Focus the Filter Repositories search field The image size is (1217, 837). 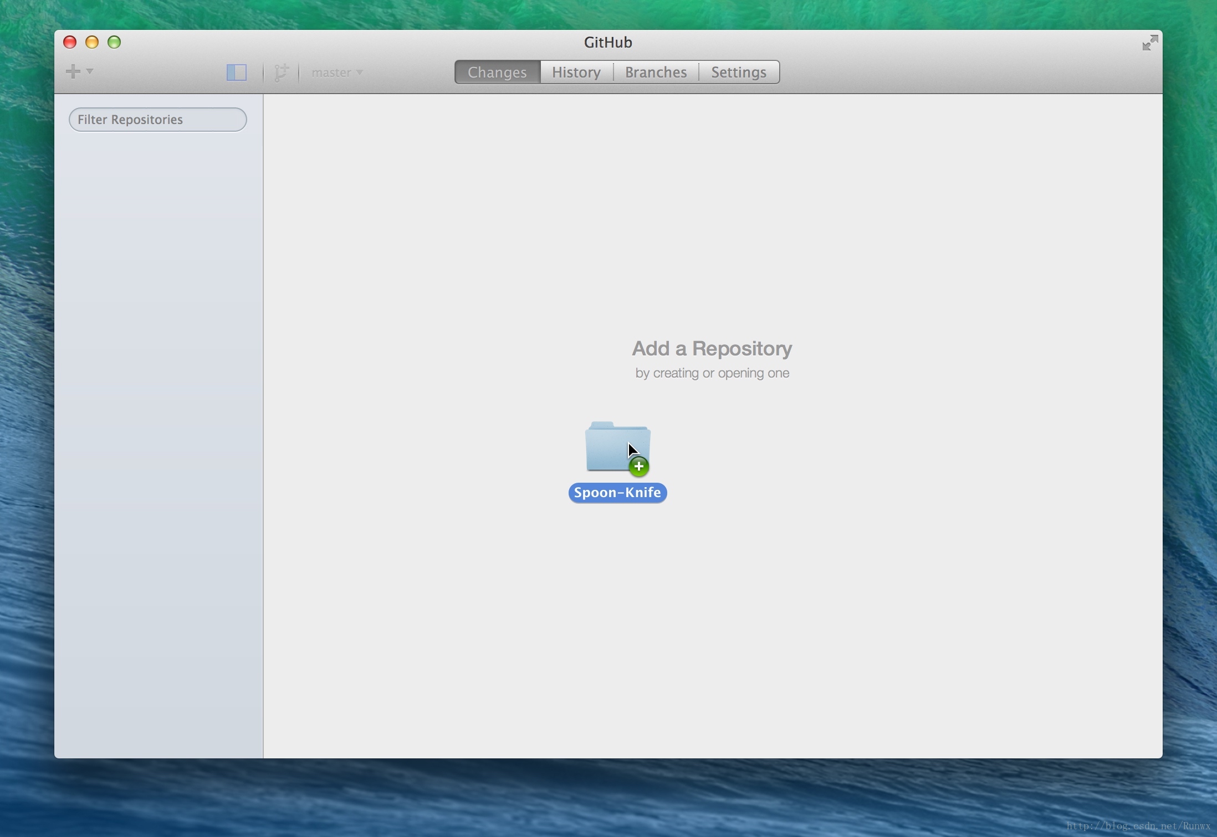click(158, 120)
